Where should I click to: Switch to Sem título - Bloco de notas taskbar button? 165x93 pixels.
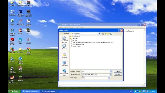50,91
